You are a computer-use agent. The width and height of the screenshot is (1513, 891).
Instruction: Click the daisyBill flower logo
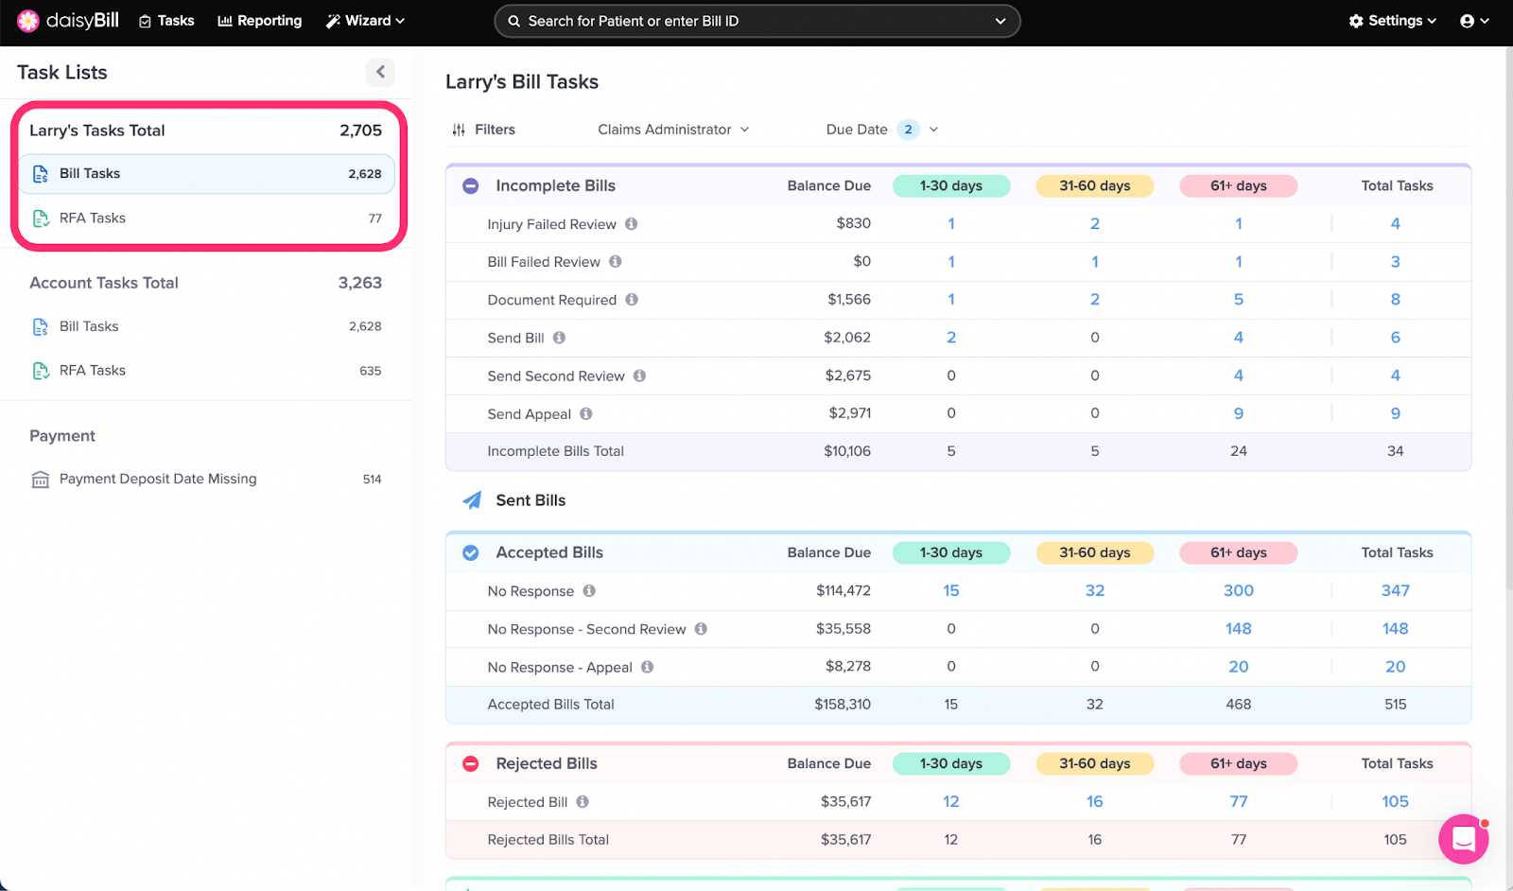tap(28, 21)
